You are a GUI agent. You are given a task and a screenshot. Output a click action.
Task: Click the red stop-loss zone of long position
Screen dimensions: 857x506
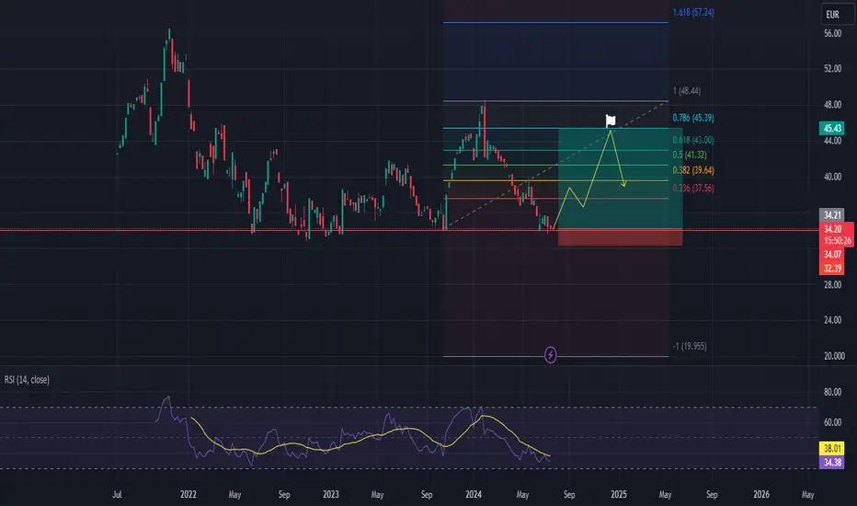(620, 237)
